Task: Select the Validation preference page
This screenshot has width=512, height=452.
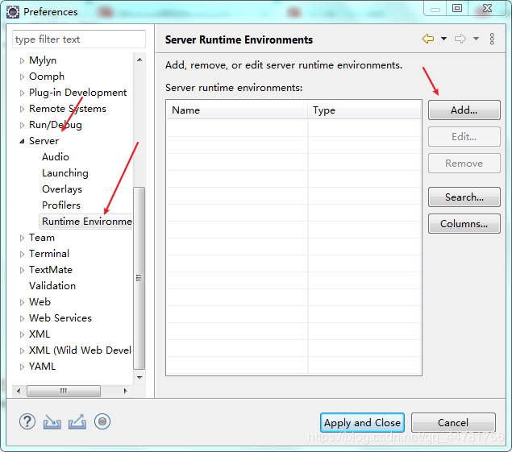Action: pos(52,286)
